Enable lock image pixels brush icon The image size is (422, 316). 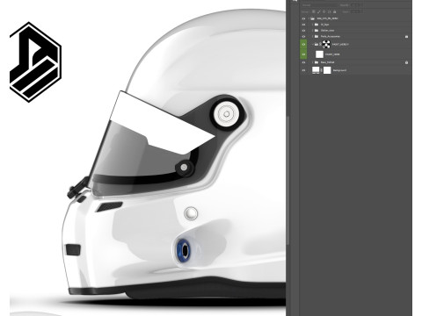[319, 11]
